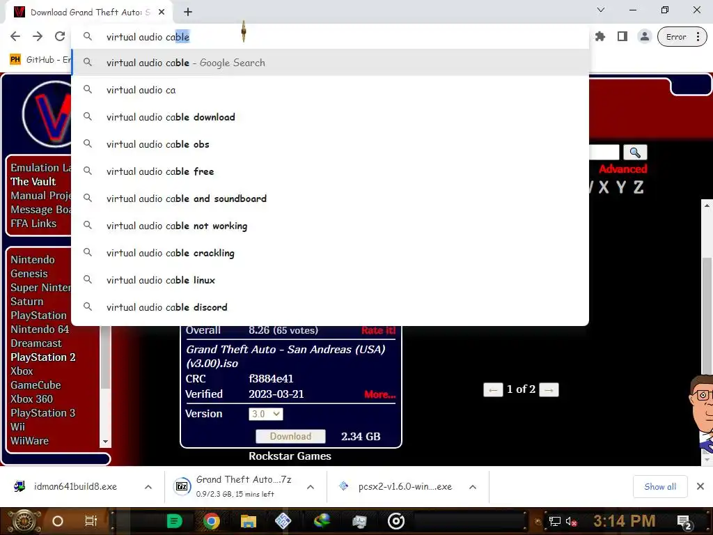Image resolution: width=713 pixels, height=535 pixels.
Task: Open the extensions puzzle icon
Action: [600, 37]
